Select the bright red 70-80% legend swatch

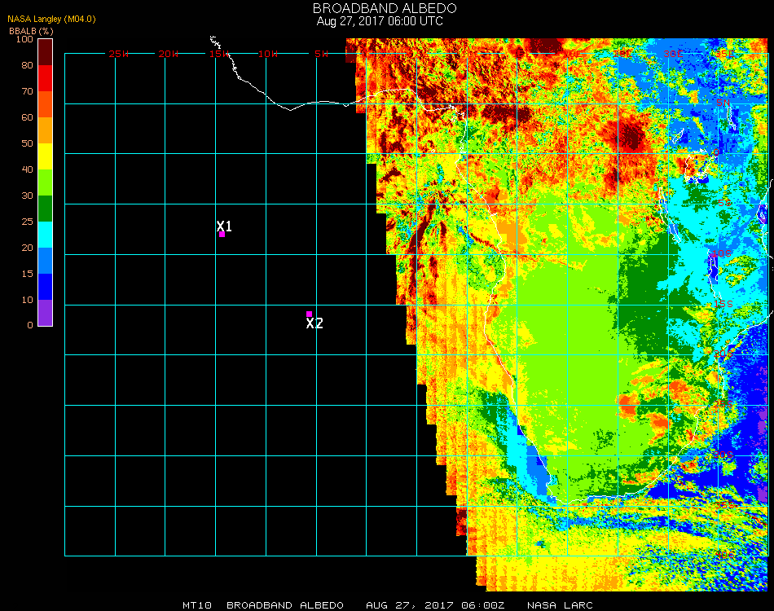click(x=46, y=78)
